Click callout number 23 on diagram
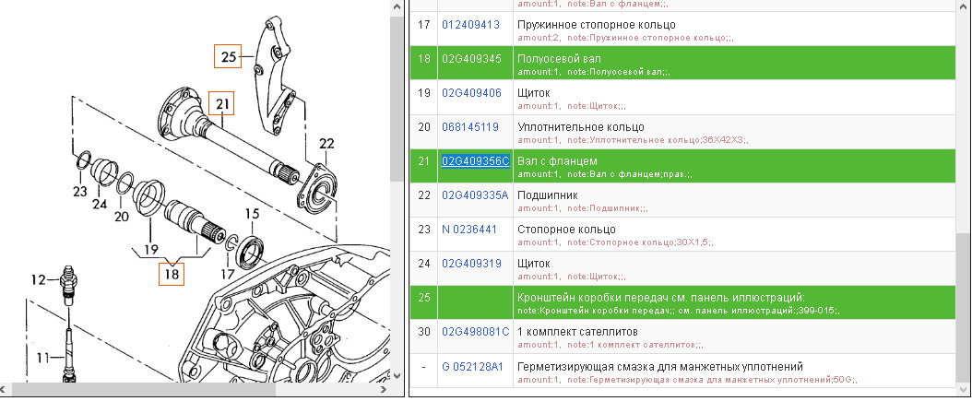This screenshot has width=972, height=413. point(79,192)
